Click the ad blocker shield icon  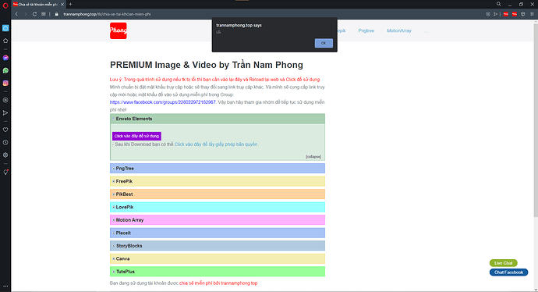tap(488, 14)
